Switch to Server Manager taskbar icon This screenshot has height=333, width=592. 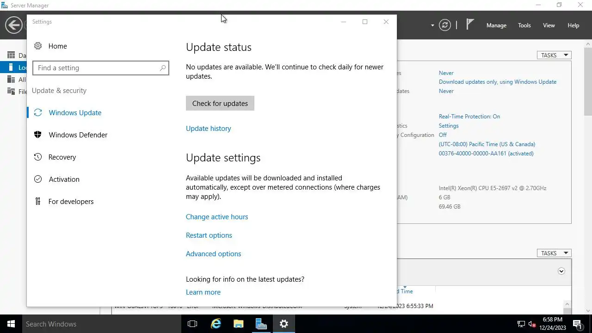261,324
